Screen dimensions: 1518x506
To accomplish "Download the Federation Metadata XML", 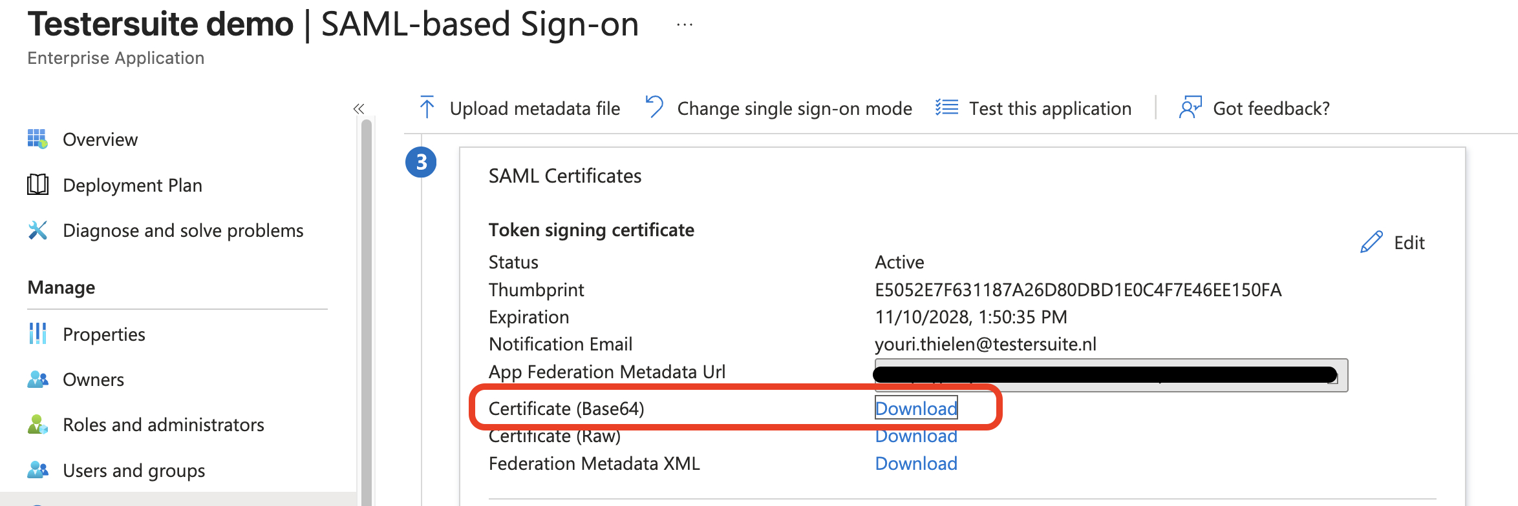I will 915,463.
